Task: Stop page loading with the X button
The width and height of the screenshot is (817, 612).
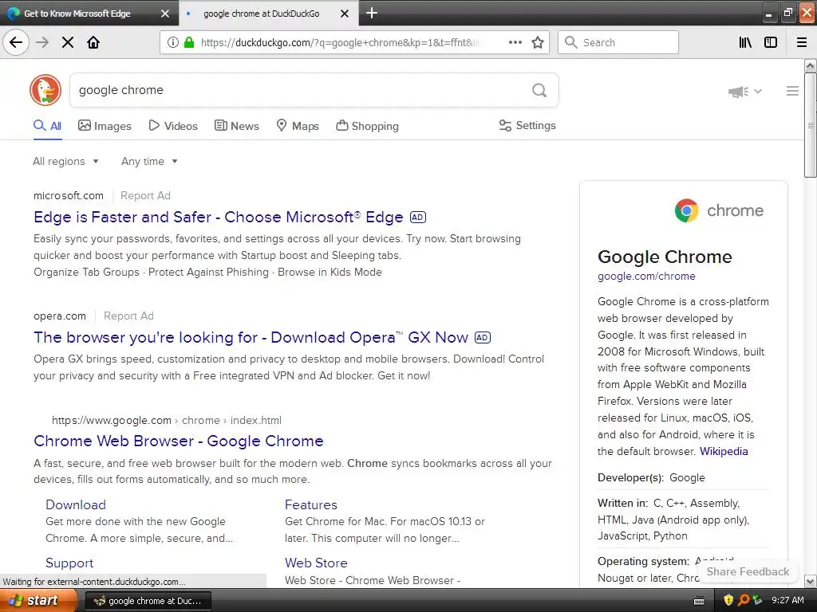Action: (x=68, y=42)
